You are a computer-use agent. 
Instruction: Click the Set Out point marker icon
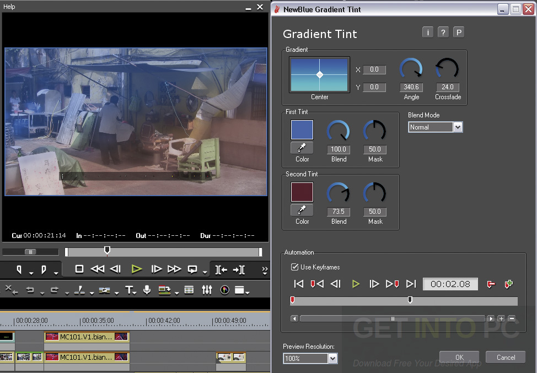[x=44, y=269]
